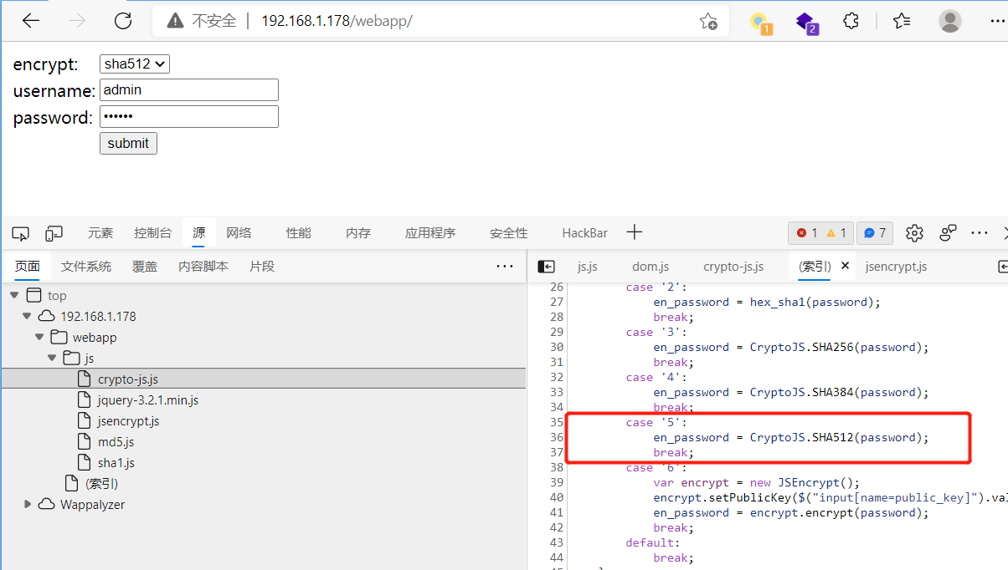Click the line 39 JSEncrypt code
Screen dimensions: 1008x570
[x=757, y=482]
